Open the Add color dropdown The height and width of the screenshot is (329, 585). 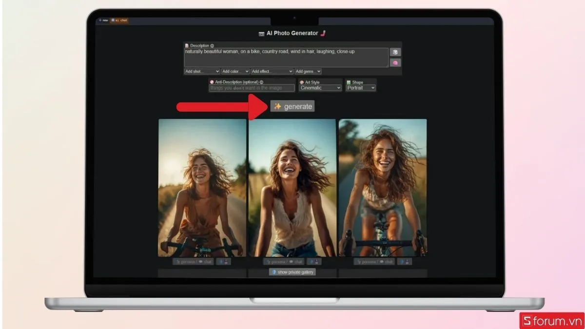tap(235, 72)
